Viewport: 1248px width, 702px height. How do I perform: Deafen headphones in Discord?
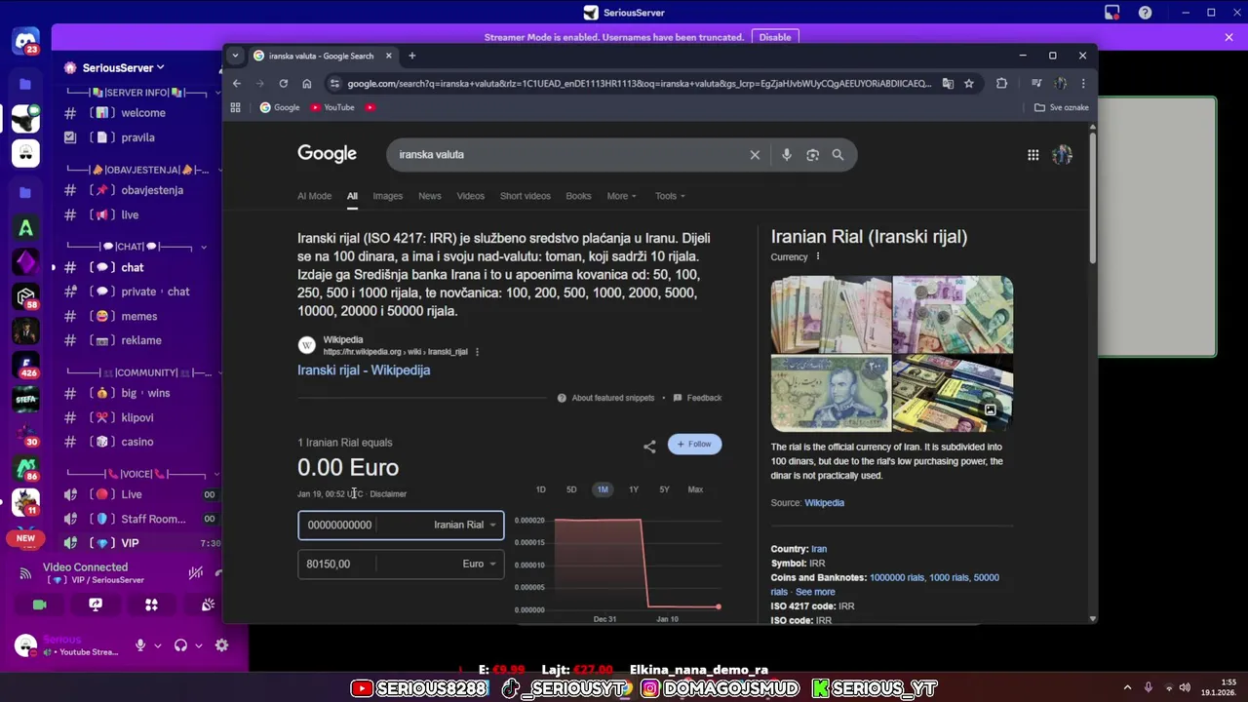(x=180, y=644)
